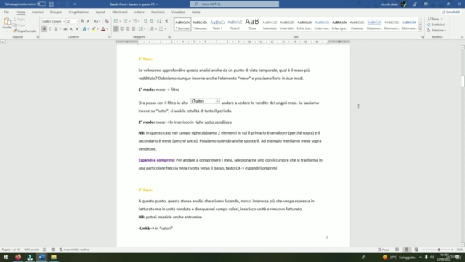Switch to the Layout ribbon tab

100,12
